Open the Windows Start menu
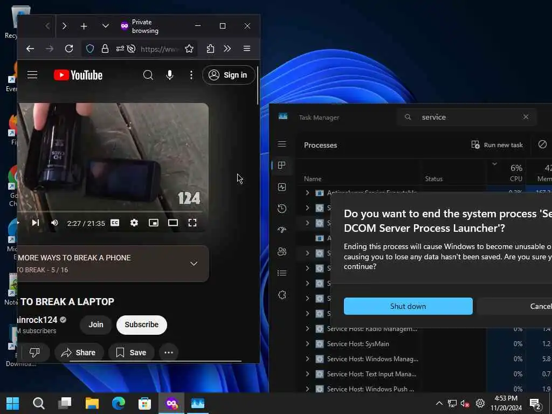The image size is (552, 414). (13, 403)
